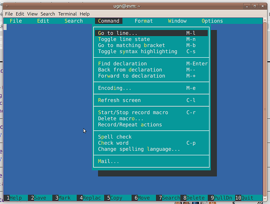Click 'Mail...' menu entry

[109, 161]
